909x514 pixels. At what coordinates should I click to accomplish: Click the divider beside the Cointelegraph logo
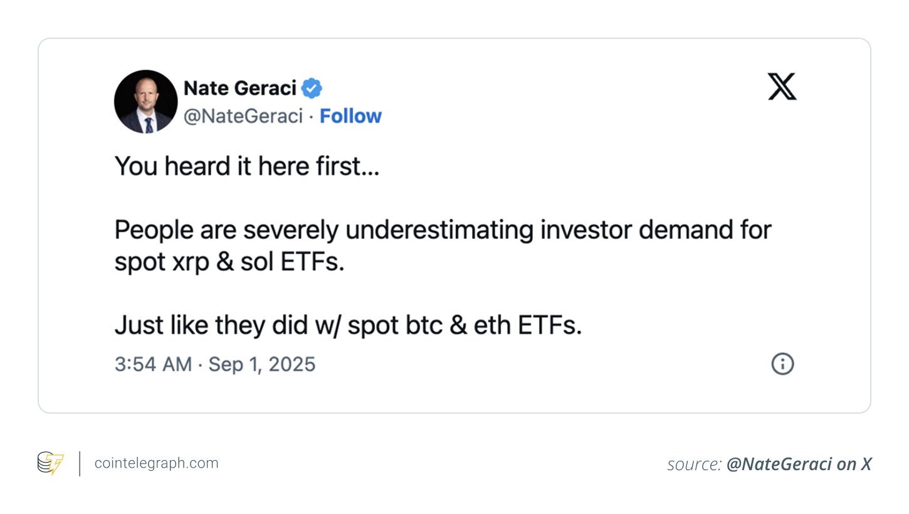[80, 463]
